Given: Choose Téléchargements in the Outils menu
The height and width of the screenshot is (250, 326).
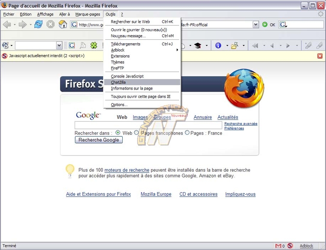Looking at the screenshot, I should click(142, 44).
